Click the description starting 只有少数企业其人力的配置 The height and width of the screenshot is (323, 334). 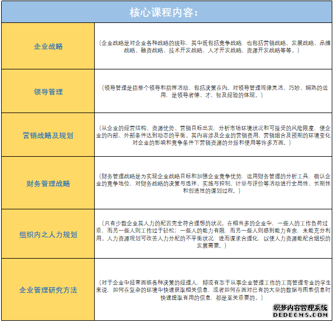[x=214, y=235]
